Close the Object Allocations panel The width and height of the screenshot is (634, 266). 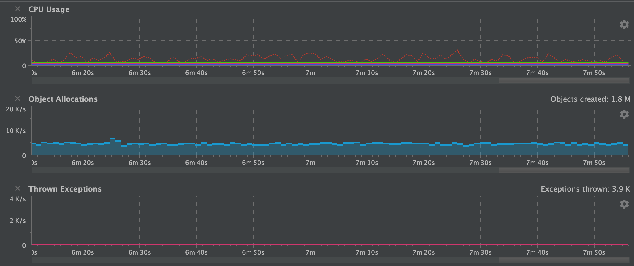[18, 99]
